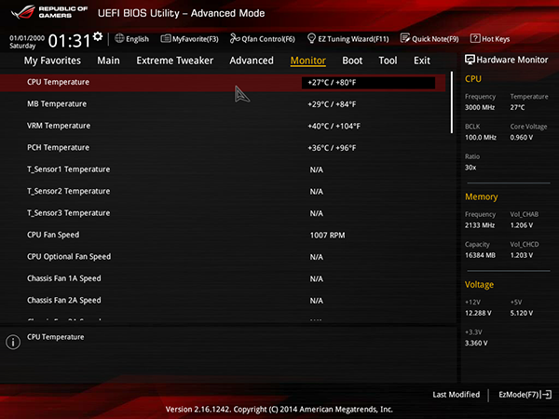Click the 2133 MHz memory frequency
The image size is (559, 419).
[x=480, y=225]
